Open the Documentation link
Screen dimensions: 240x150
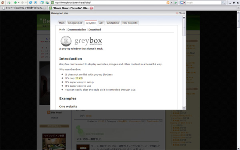pos(77,30)
